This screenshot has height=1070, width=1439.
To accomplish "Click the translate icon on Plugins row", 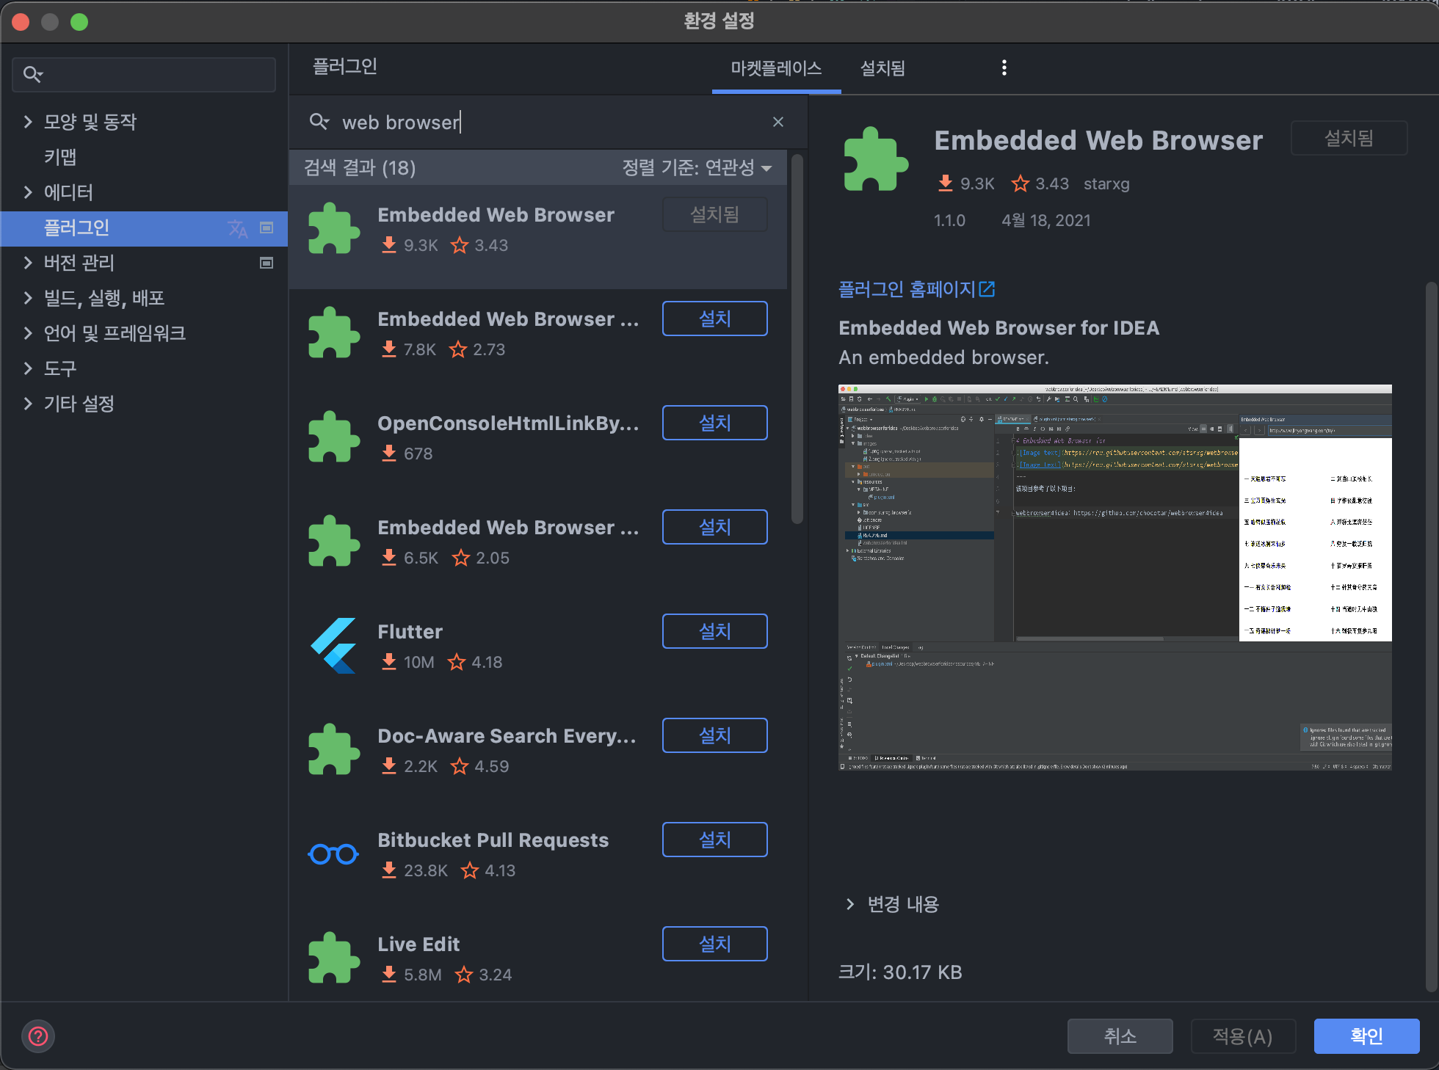I will click(x=238, y=228).
